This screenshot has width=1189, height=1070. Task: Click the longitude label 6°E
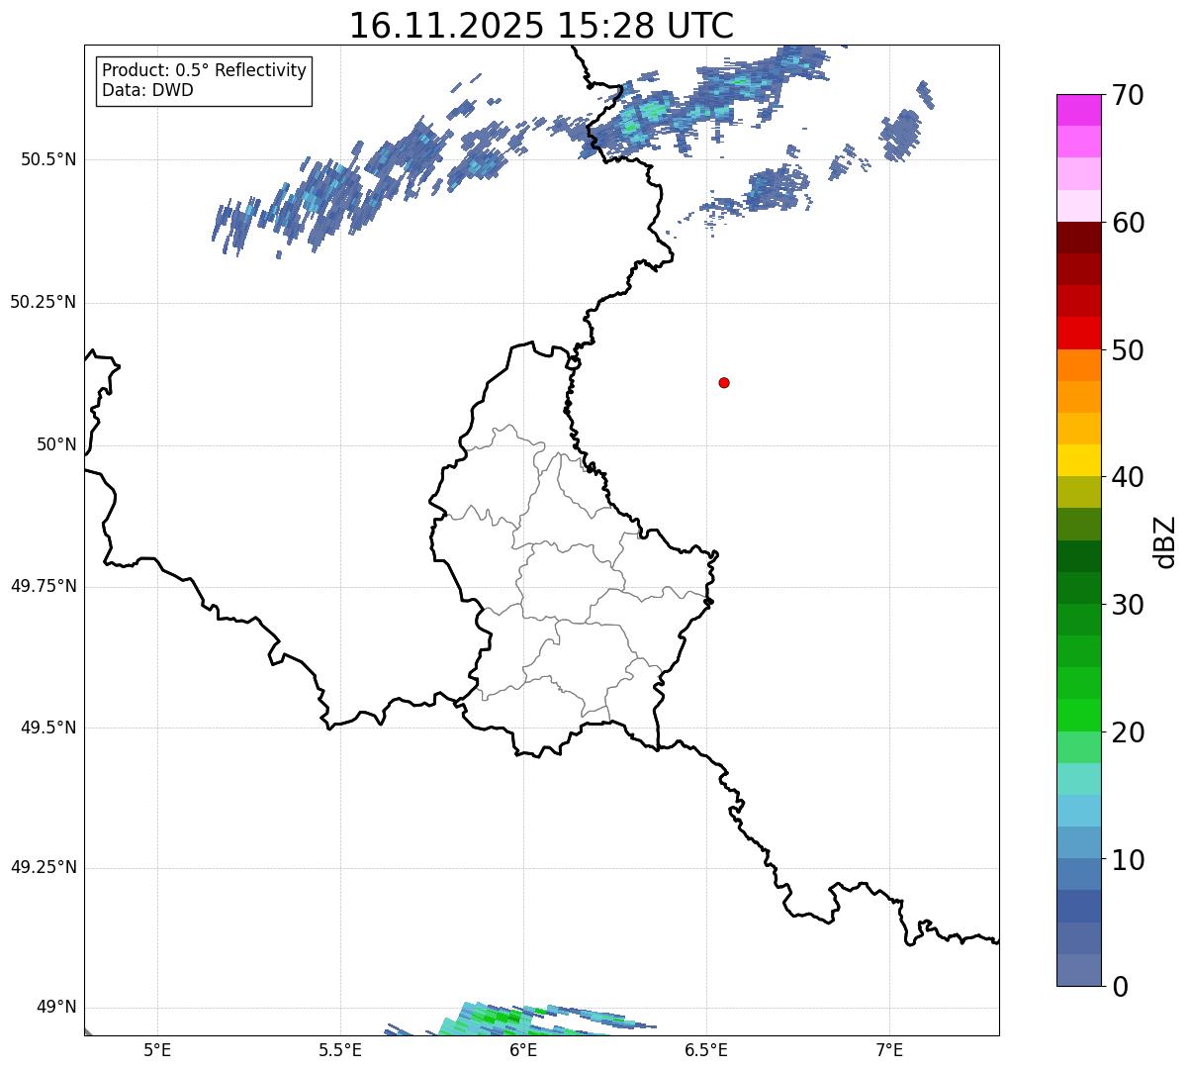(x=523, y=1050)
